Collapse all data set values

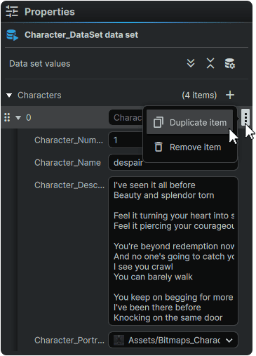click(210, 63)
